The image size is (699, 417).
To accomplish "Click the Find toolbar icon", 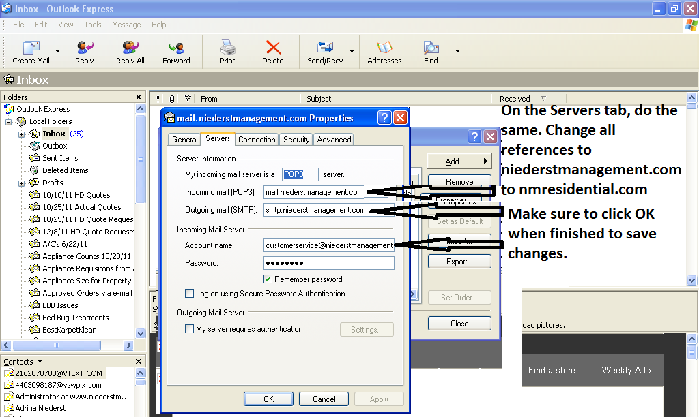I will pos(431,48).
